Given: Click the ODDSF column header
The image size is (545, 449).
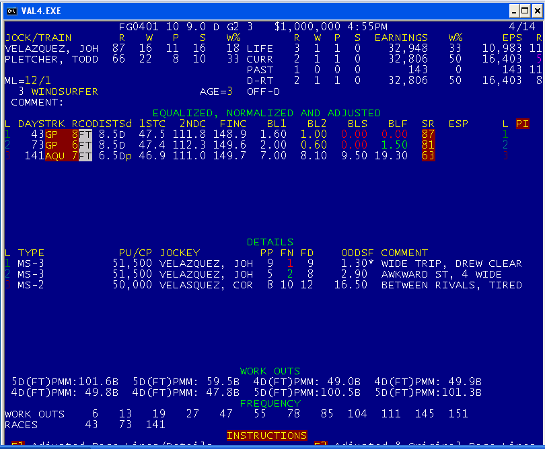Looking at the screenshot, I should tap(357, 253).
